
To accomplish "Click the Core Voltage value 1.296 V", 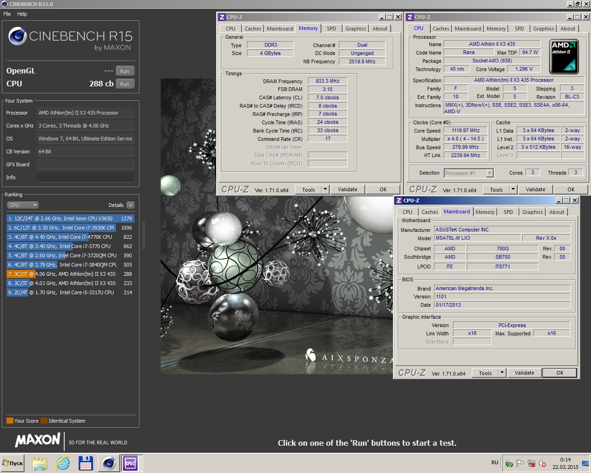I will (x=524, y=69).
